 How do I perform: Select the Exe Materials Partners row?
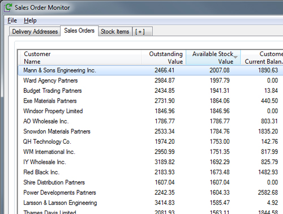click(151, 101)
